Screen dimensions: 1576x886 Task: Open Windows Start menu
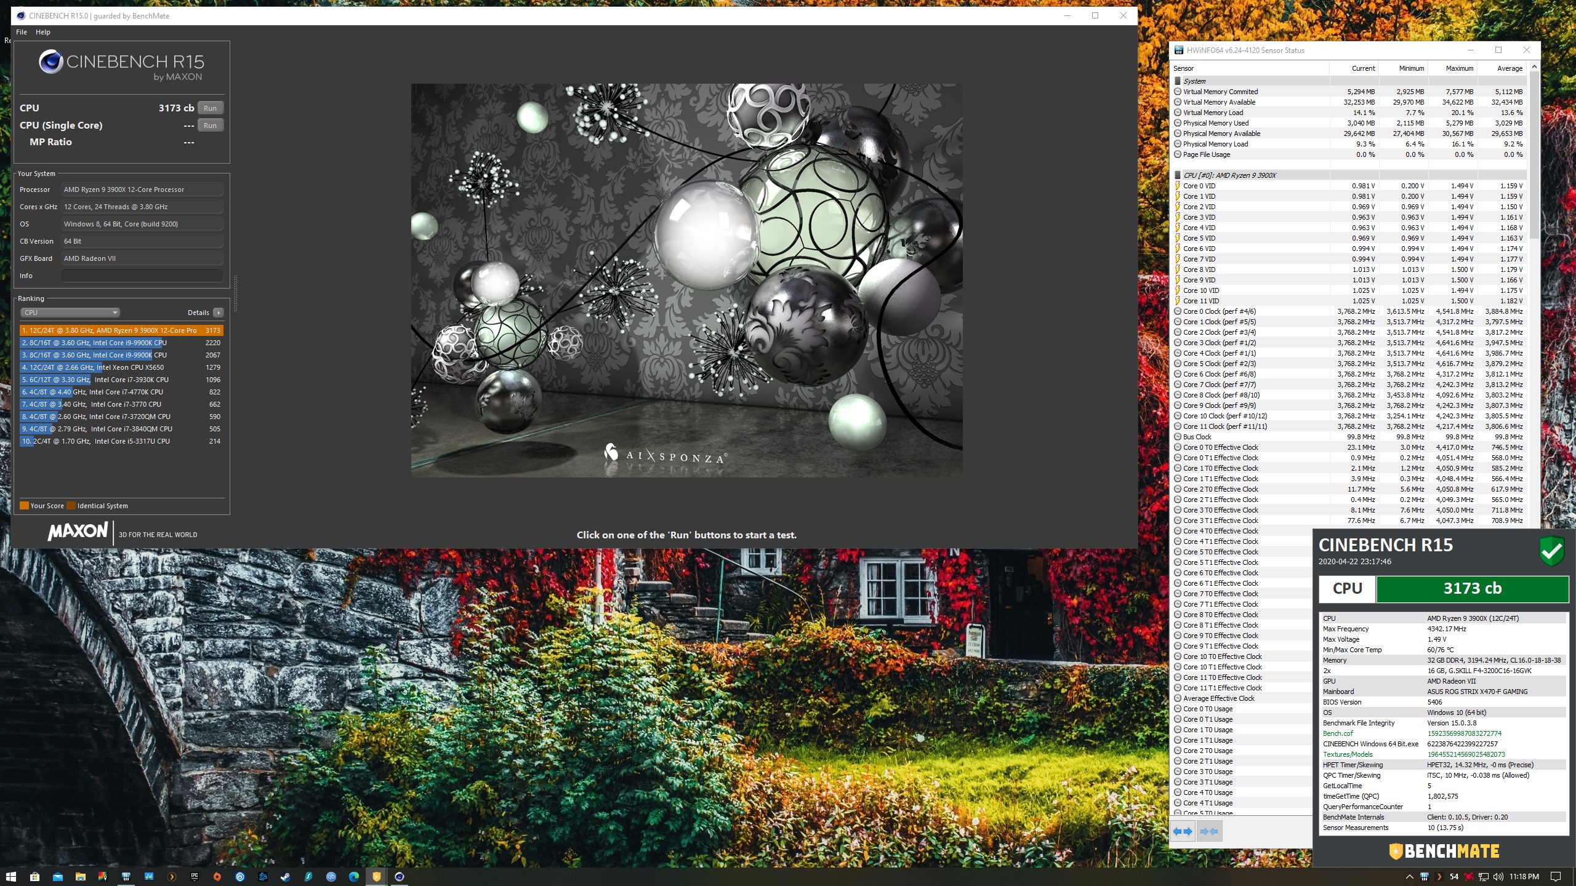click(x=11, y=877)
